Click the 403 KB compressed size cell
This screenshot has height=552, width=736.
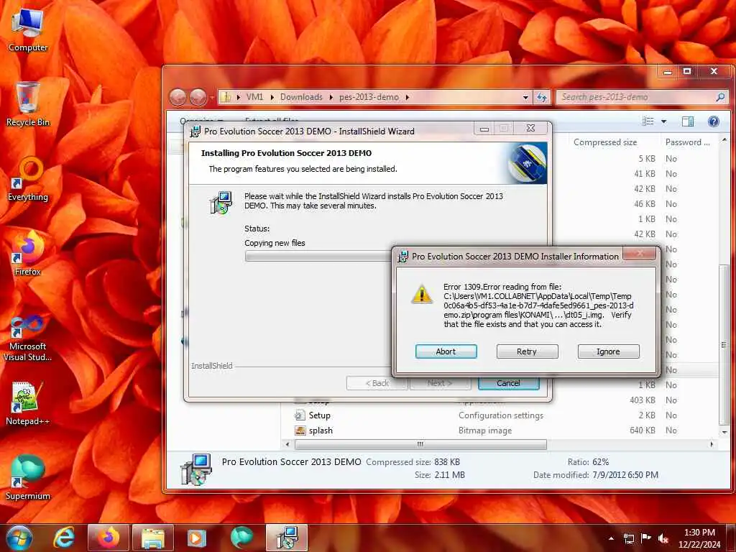(x=642, y=400)
